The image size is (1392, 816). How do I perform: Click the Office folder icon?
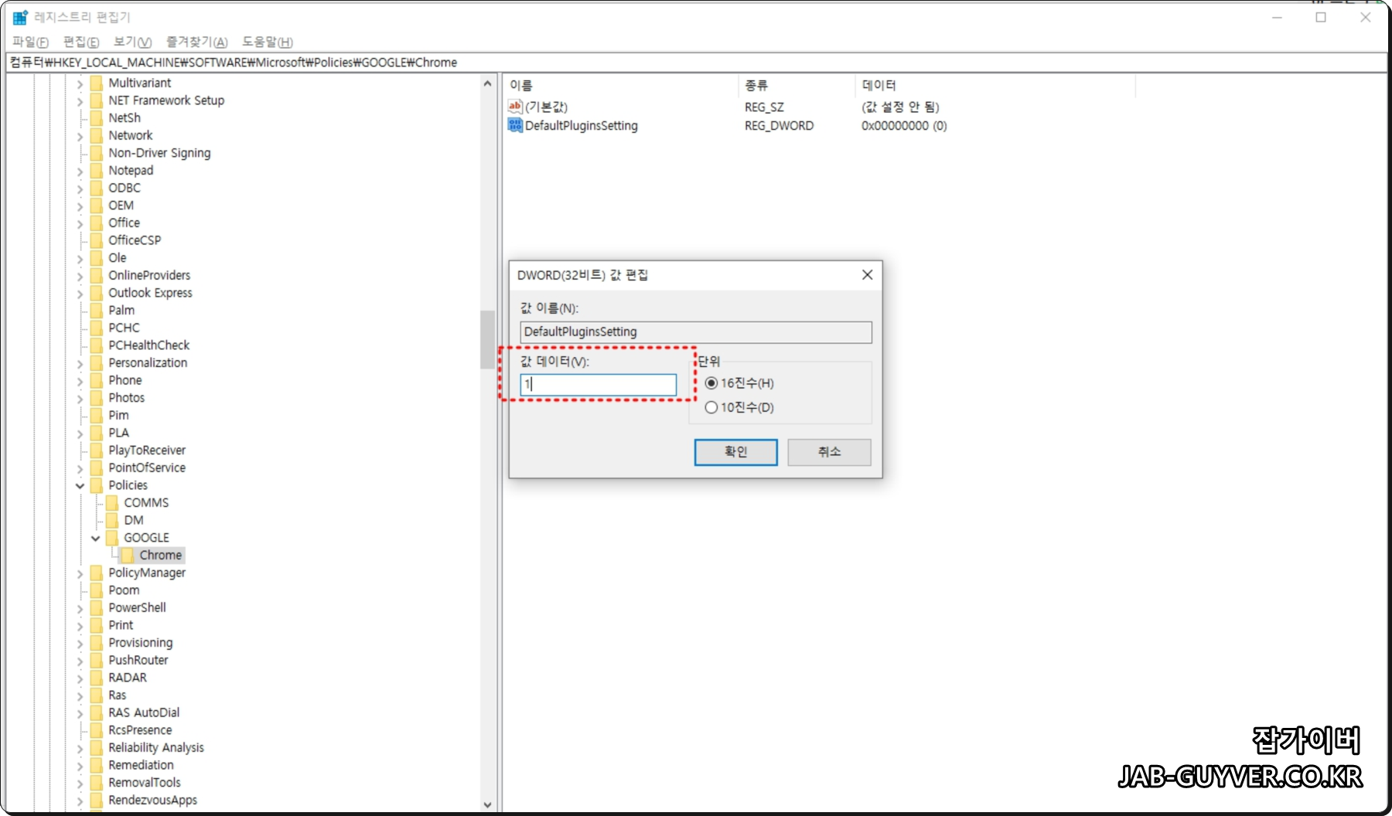click(x=97, y=223)
